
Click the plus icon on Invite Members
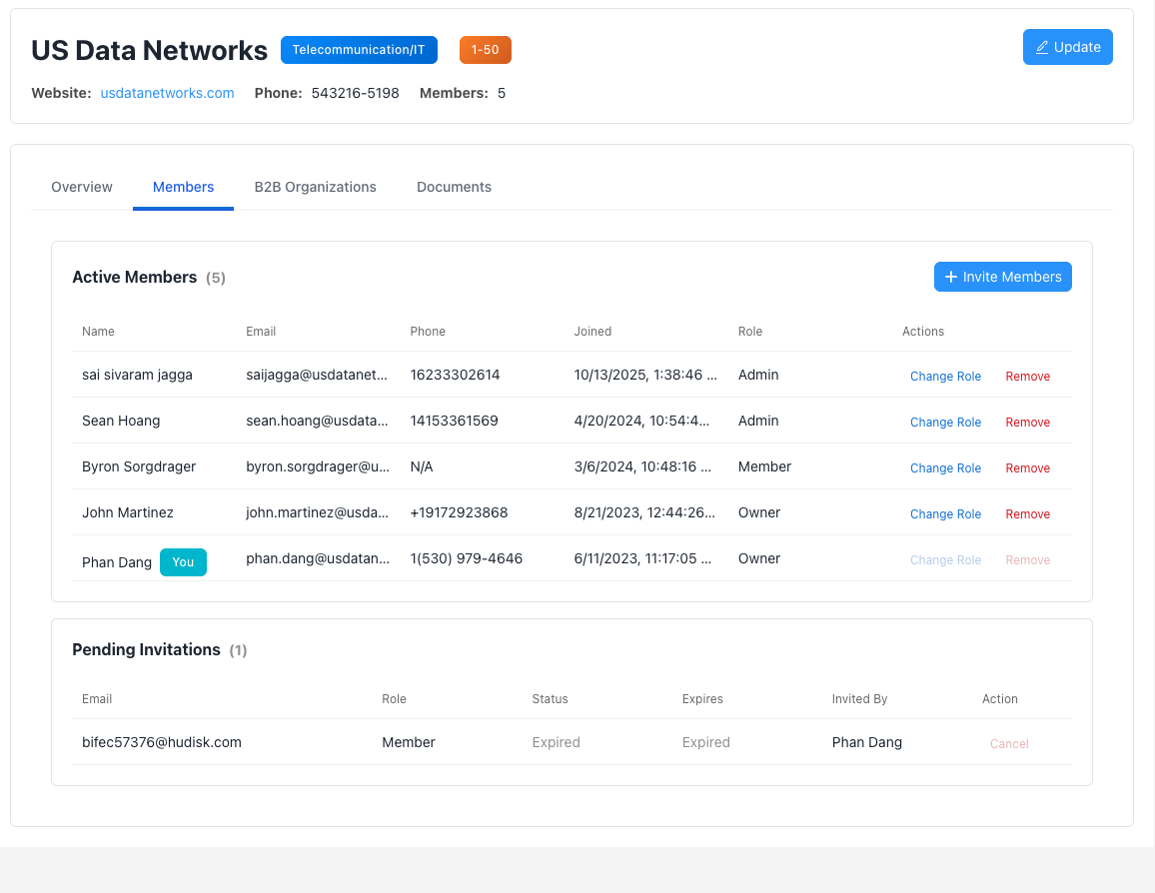pos(950,277)
